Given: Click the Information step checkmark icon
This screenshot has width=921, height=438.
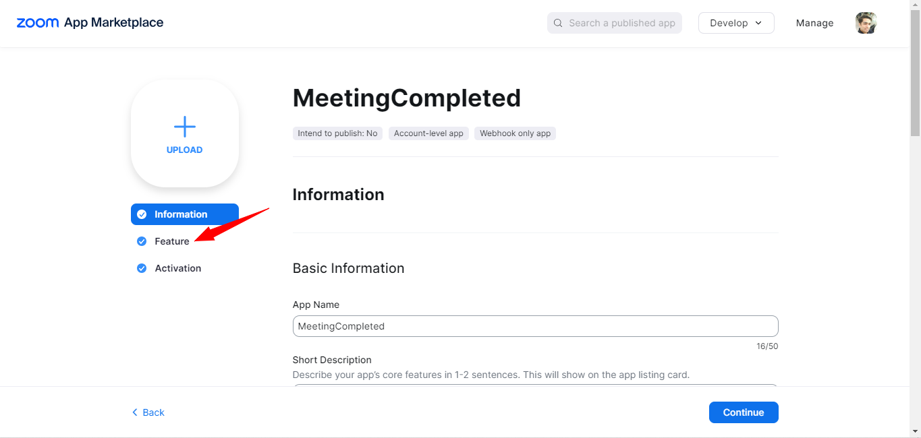Looking at the screenshot, I should coord(142,214).
